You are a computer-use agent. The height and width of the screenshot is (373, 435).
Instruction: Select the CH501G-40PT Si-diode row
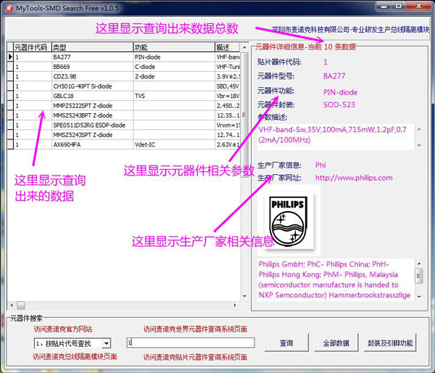123,86
